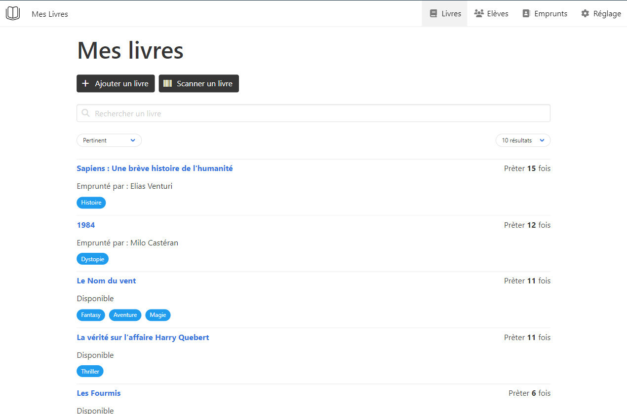Click Prêter 6 fois text
627x414 pixels.
tap(530, 393)
